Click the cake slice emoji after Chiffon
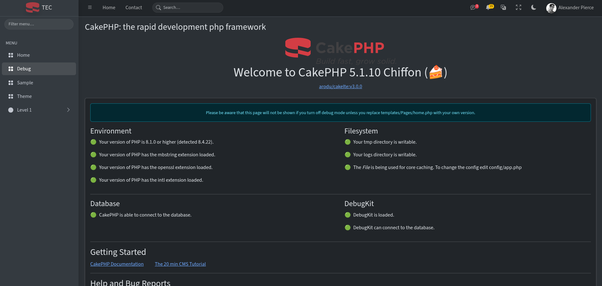The height and width of the screenshot is (286, 602). click(436, 72)
